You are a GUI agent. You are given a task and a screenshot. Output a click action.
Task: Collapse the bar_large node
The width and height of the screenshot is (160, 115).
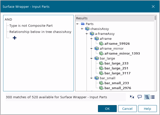92,58
